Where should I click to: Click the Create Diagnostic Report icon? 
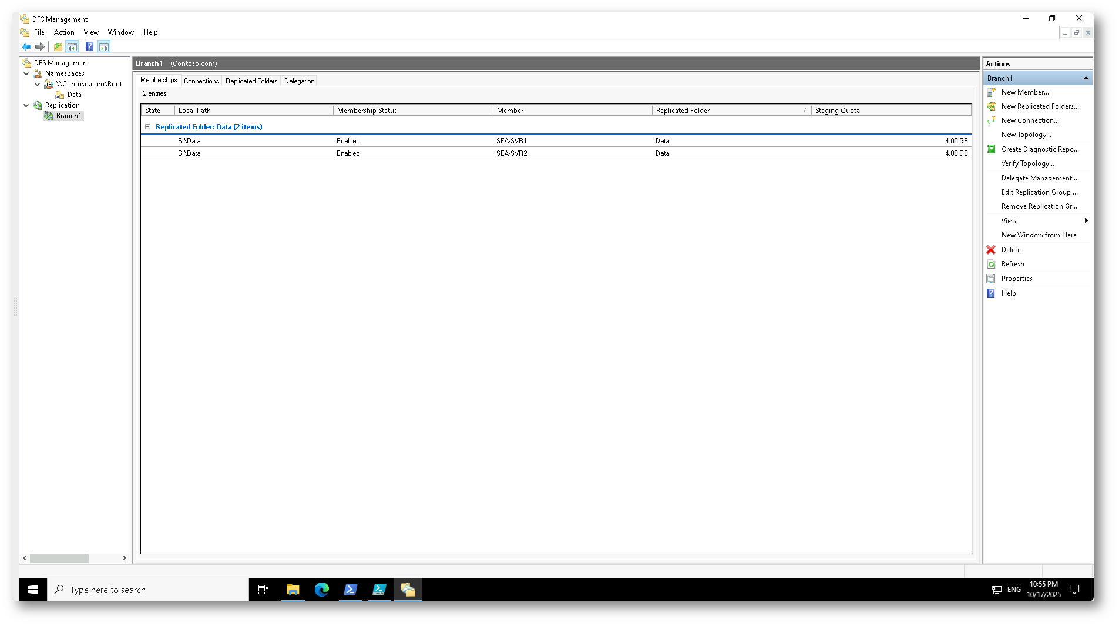coord(991,149)
